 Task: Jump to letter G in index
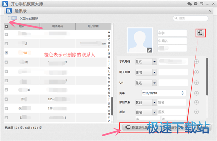click(x=109, y=53)
